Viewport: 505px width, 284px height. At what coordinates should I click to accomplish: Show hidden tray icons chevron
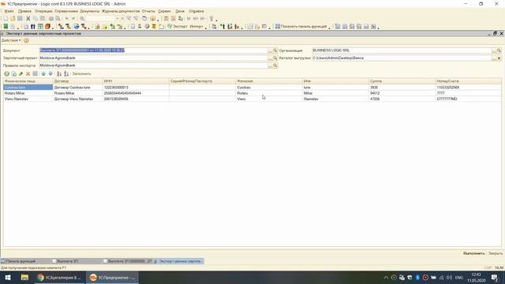[x=386, y=277]
